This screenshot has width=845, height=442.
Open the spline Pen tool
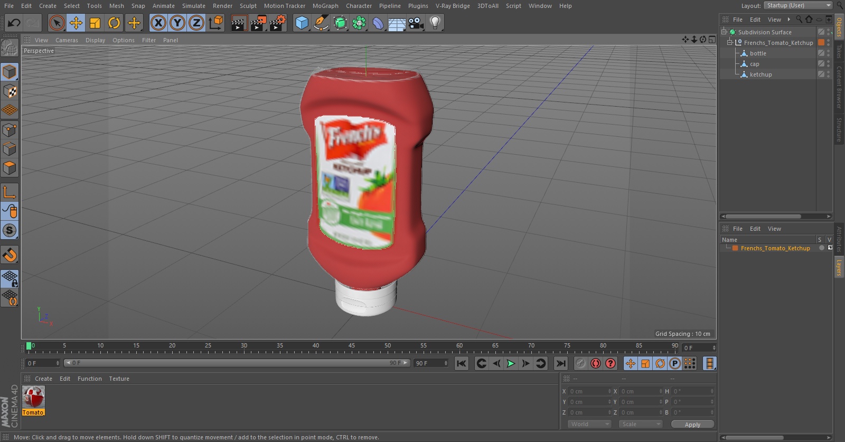[x=321, y=23]
